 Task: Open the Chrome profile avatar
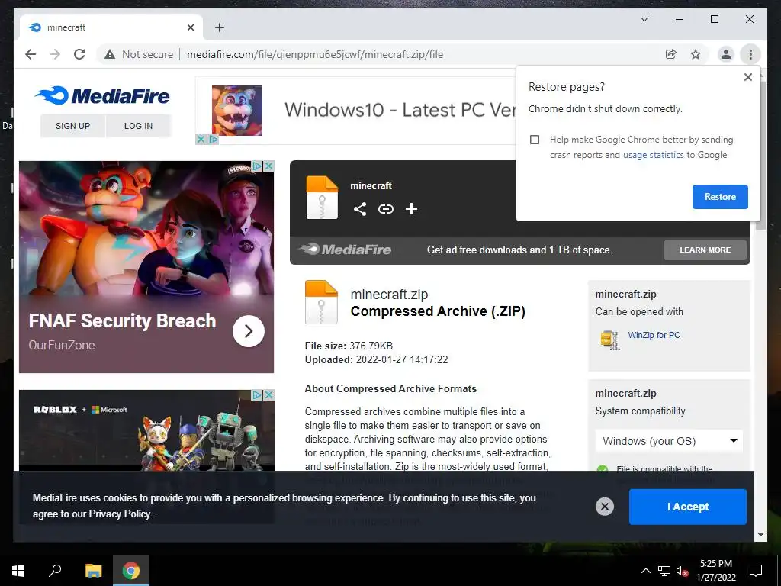coord(726,54)
